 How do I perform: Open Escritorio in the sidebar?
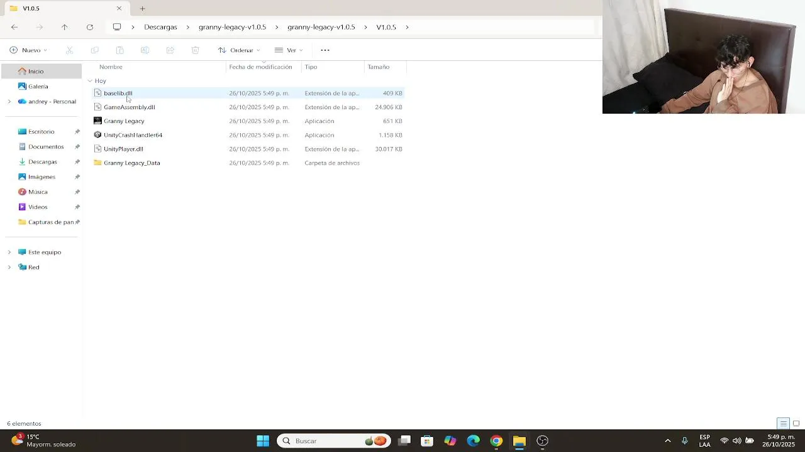42,132
